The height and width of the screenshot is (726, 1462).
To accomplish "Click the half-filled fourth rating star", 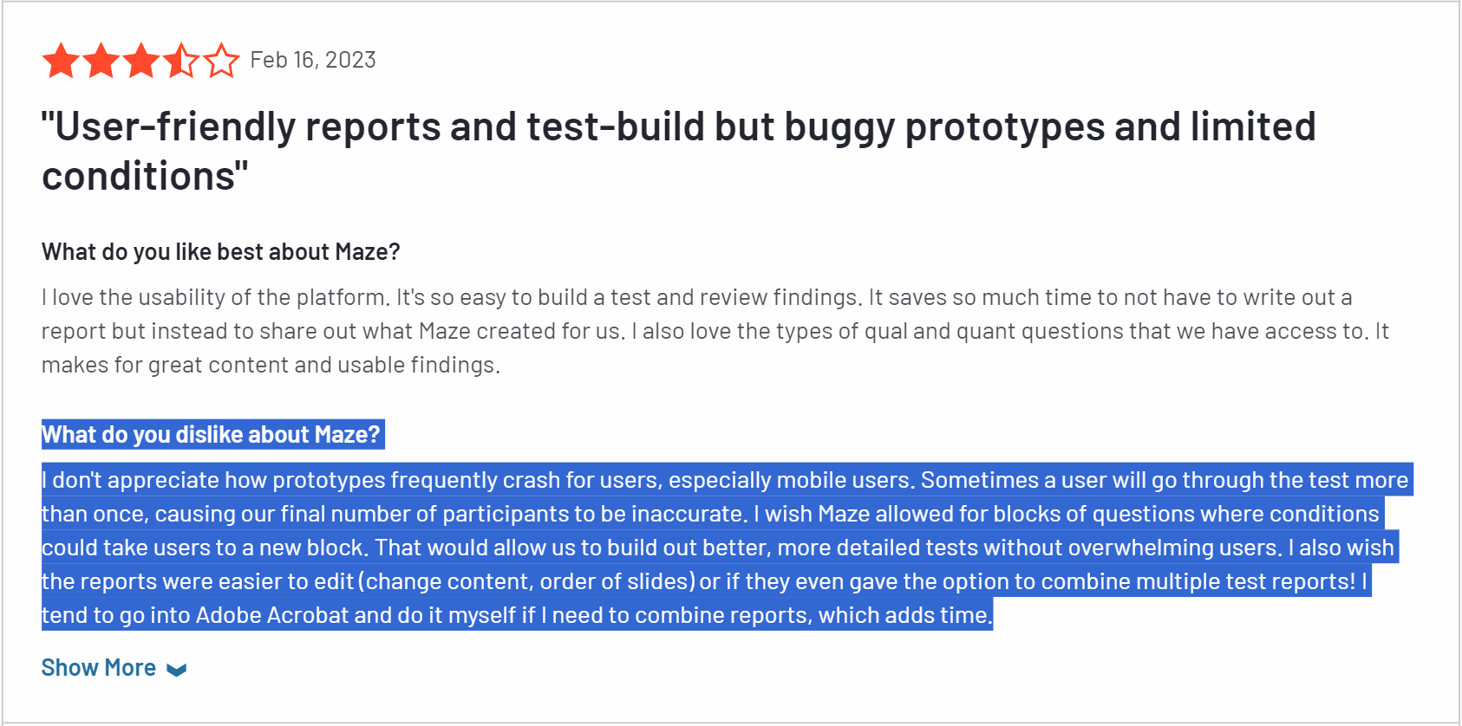I will point(181,62).
